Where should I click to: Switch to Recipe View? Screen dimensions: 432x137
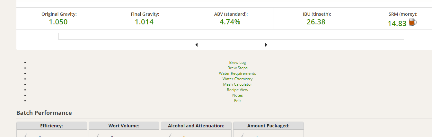[x=237, y=90]
